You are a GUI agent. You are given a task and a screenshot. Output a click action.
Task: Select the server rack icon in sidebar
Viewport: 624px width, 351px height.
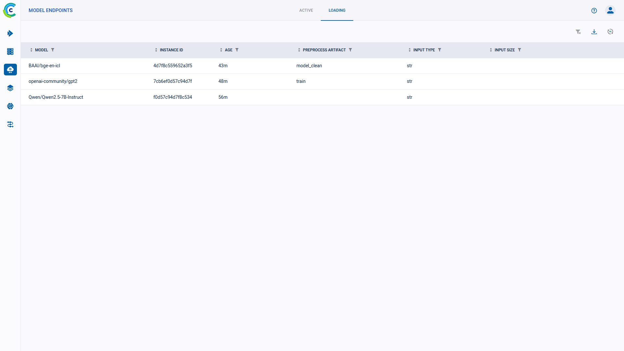click(10, 52)
